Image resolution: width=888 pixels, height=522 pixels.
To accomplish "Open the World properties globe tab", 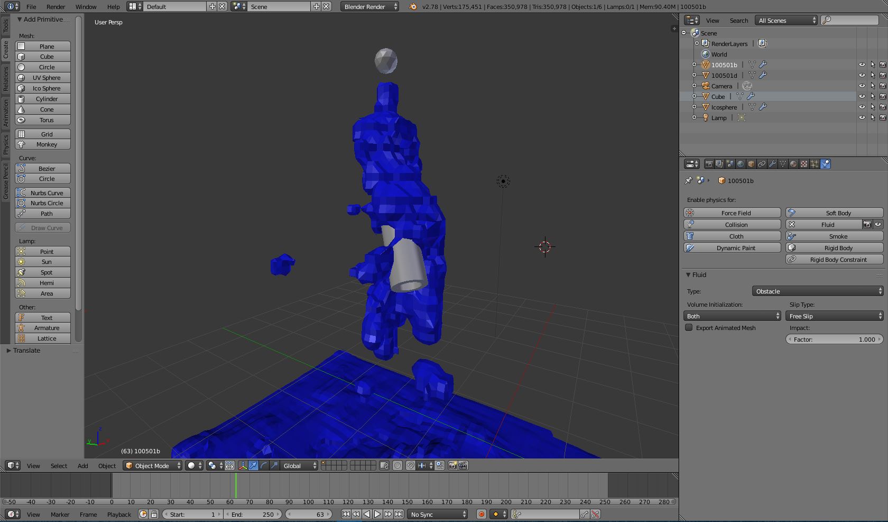I will click(741, 164).
